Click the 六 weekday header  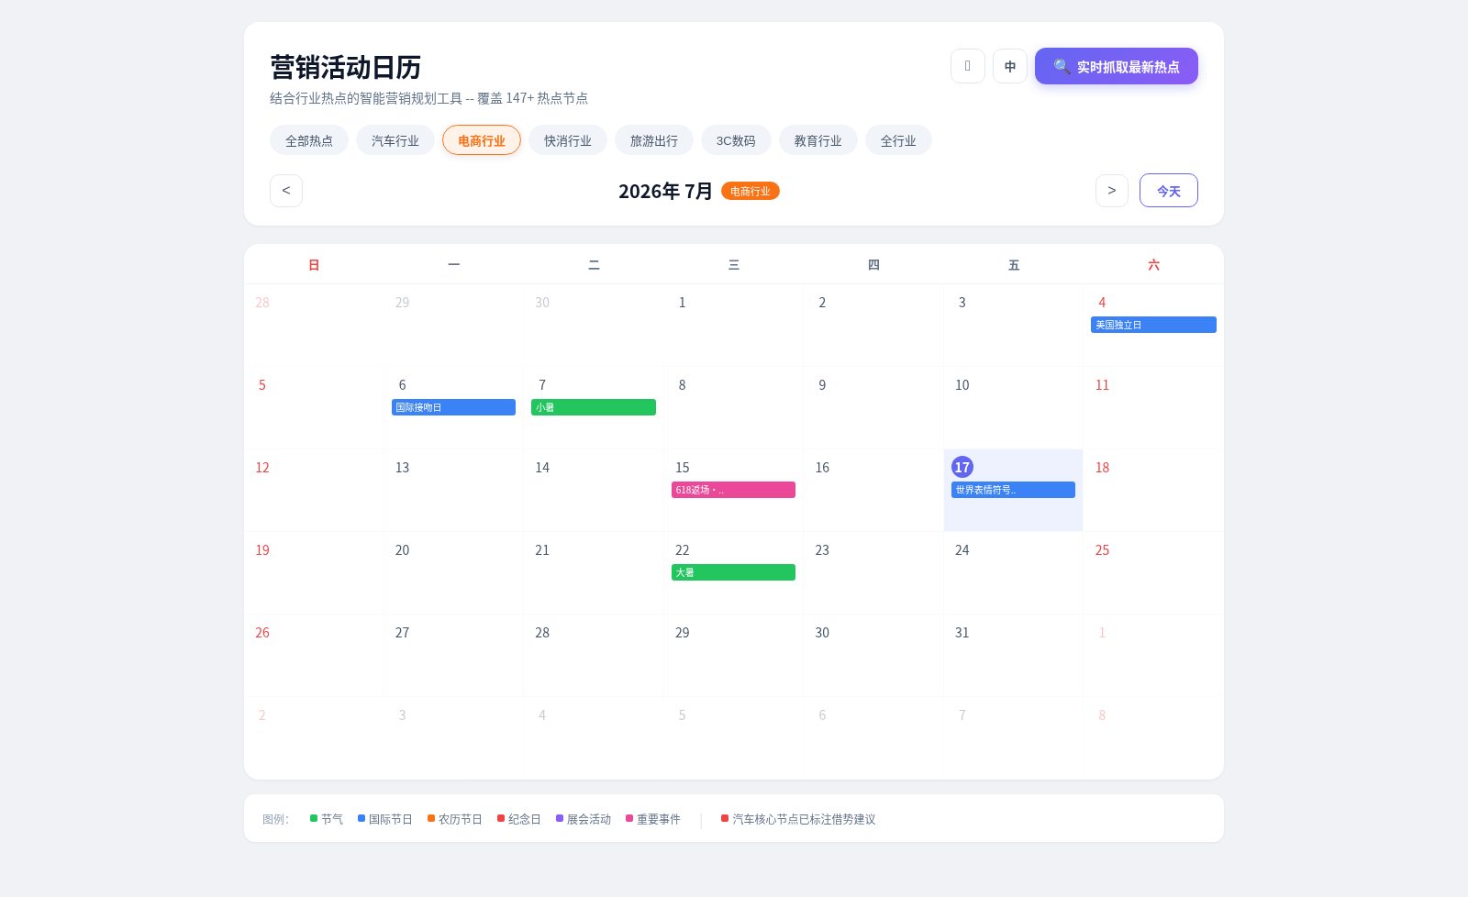[x=1153, y=265]
